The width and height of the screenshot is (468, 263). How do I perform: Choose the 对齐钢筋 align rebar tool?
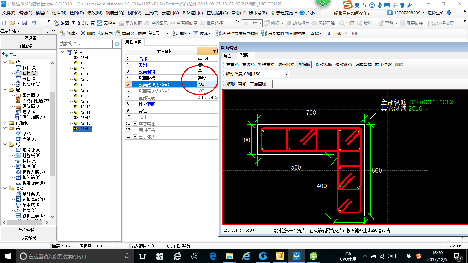pos(286,64)
